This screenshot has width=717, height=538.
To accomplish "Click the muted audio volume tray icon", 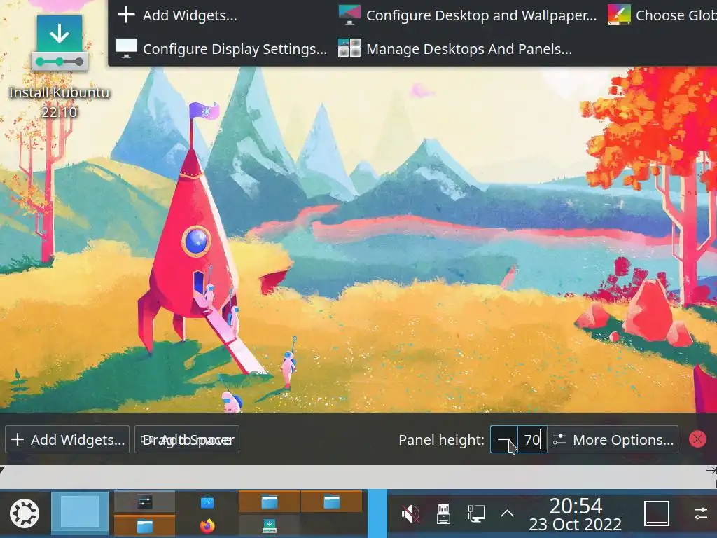I will coord(410,513).
